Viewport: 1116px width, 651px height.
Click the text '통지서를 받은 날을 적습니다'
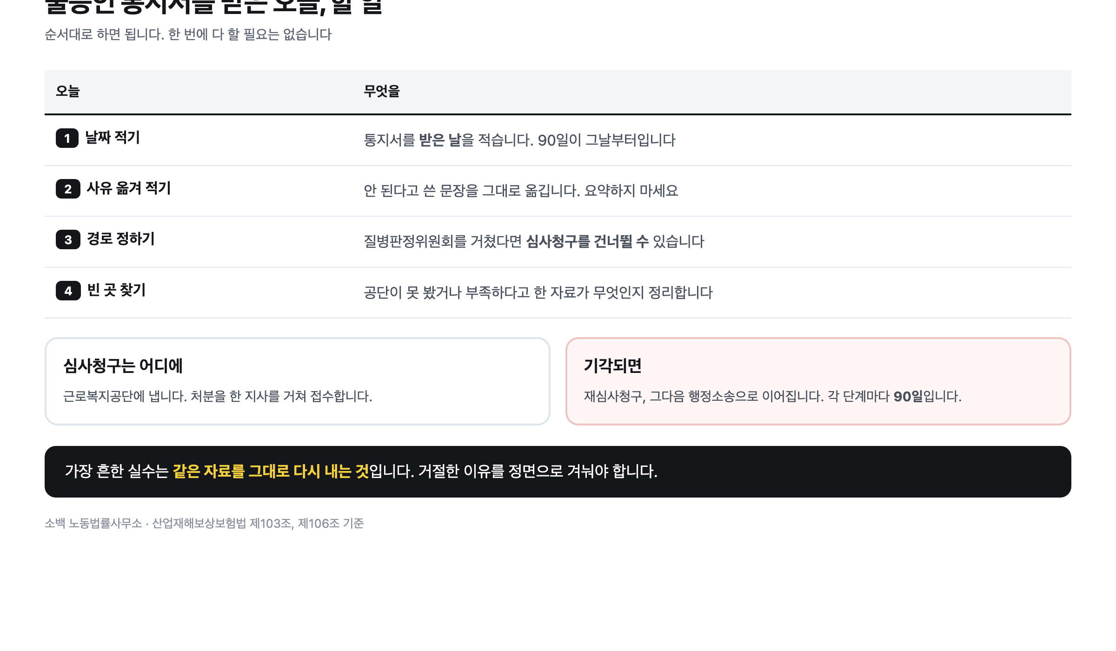pos(448,140)
